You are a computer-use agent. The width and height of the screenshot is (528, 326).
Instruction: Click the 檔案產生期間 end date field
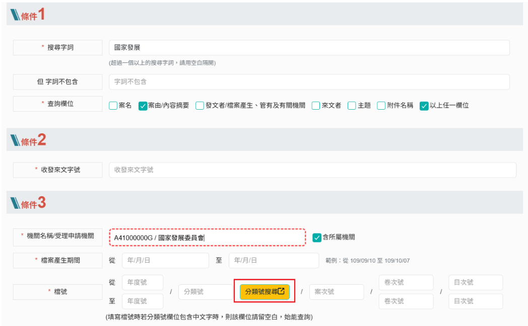[274, 261]
